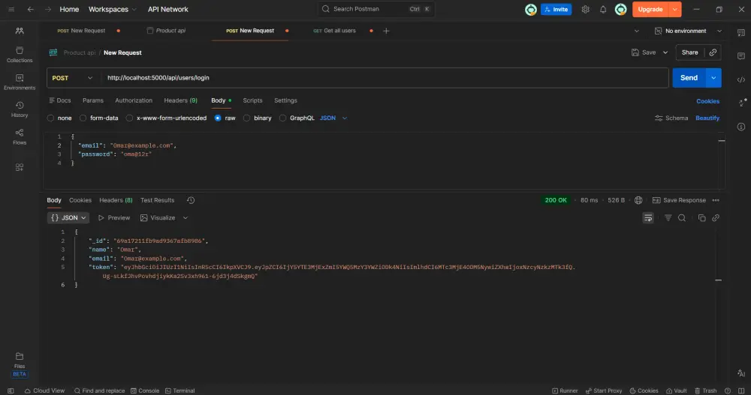Toggle word wrap in response viewer
This screenshot has width=751, height=395.
coord(648,218)
